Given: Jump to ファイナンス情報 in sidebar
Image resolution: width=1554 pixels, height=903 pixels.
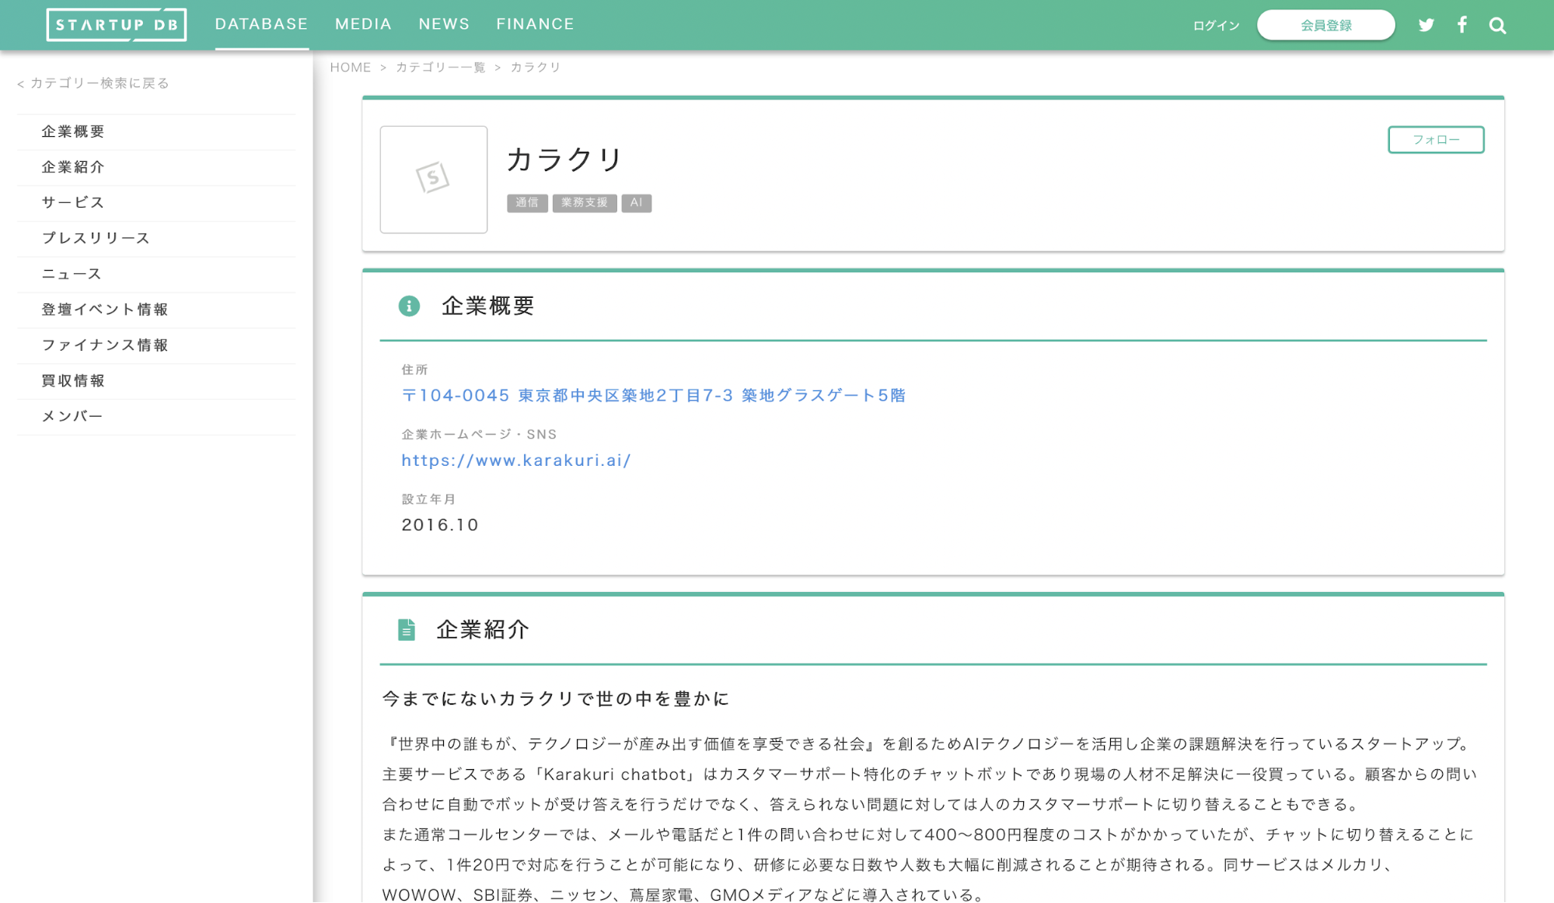Looking at the screenshot, I should 105,345.
